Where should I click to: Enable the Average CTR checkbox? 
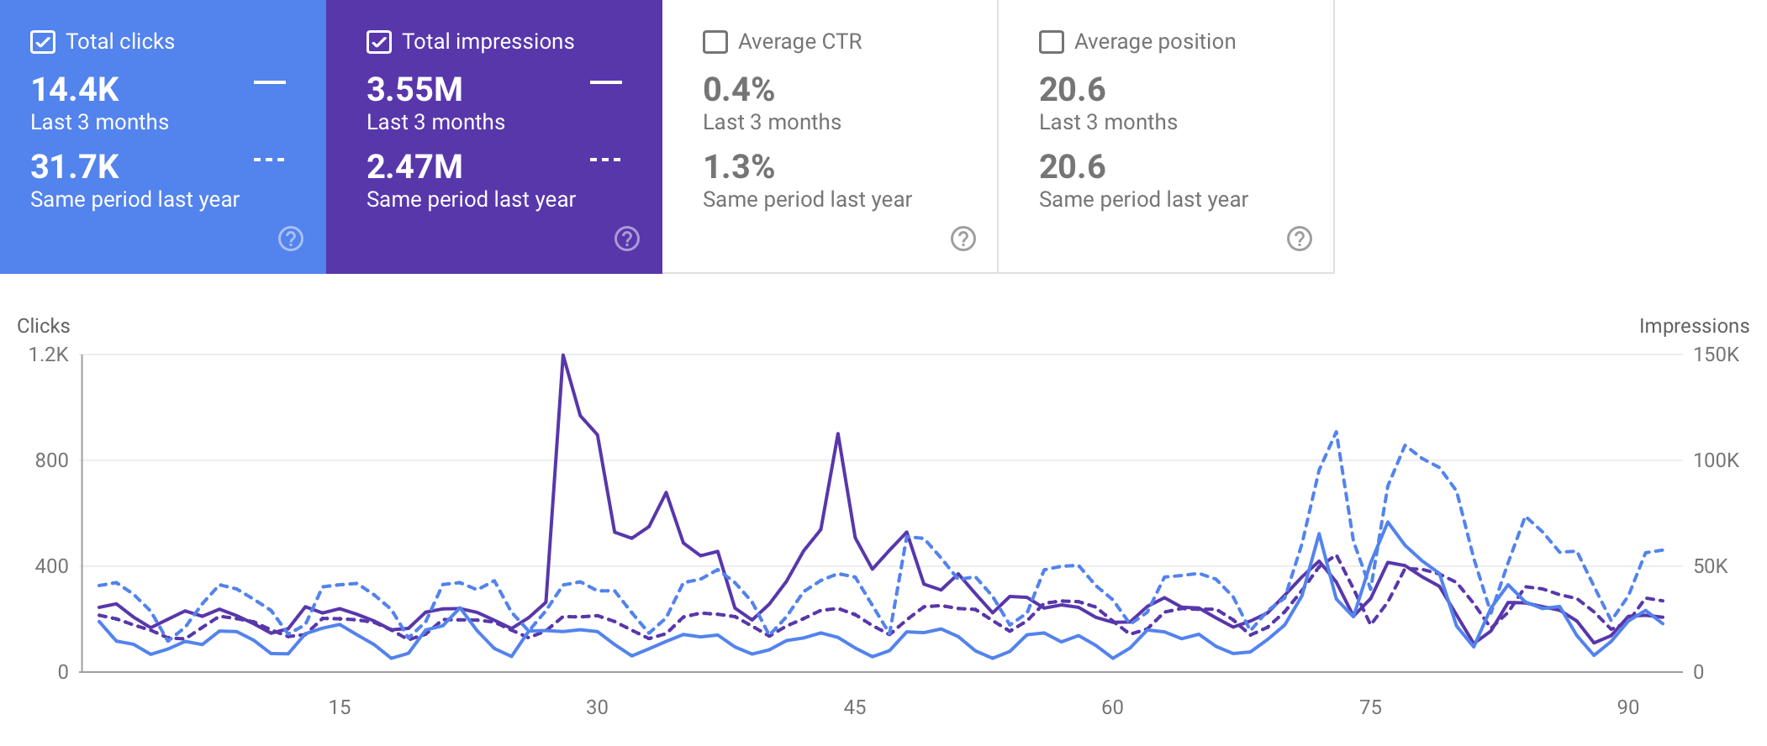(715, 42)
